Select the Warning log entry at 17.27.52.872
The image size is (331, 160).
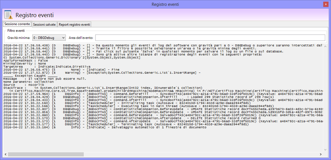click(x=101, y=73)
